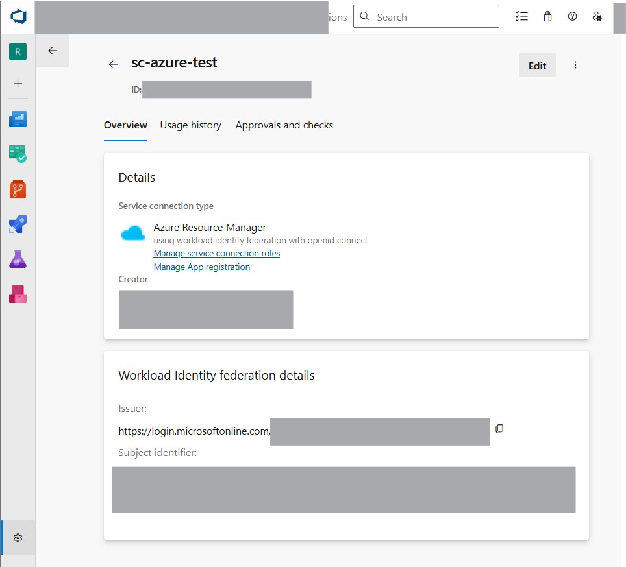
Task: Click the Creator label
Action: (133, 280)
